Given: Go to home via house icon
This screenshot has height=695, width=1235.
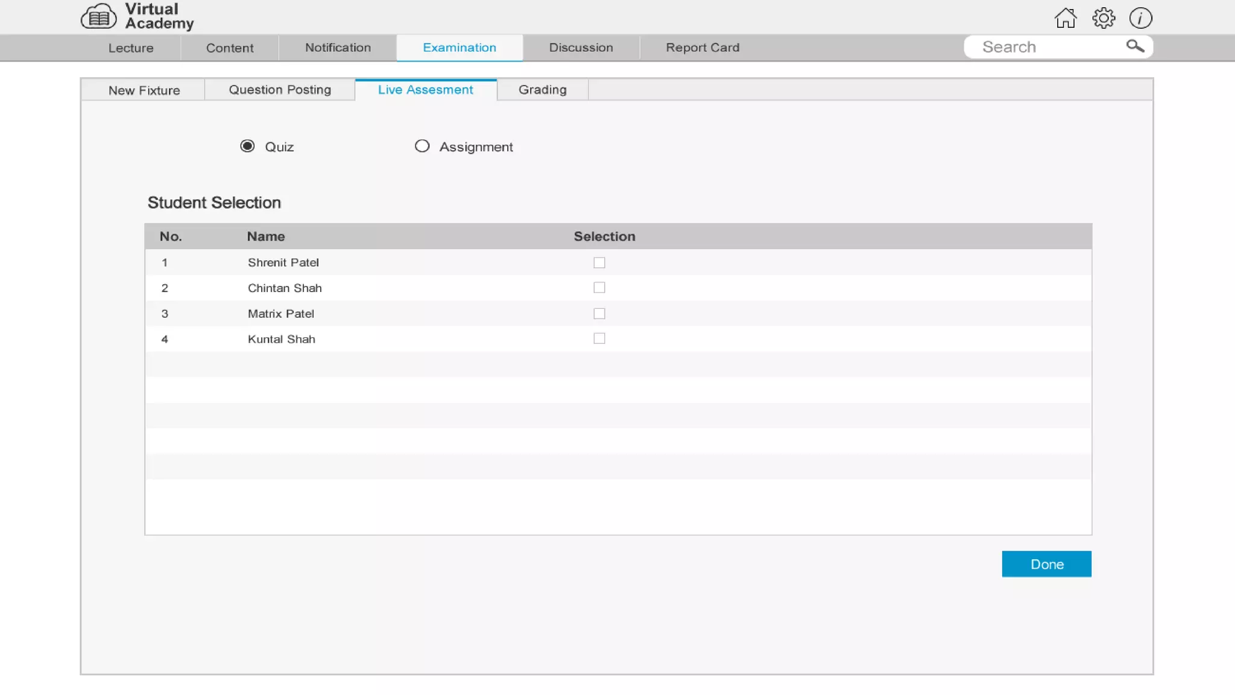Looking at the screenshot, I should 1066,18.
